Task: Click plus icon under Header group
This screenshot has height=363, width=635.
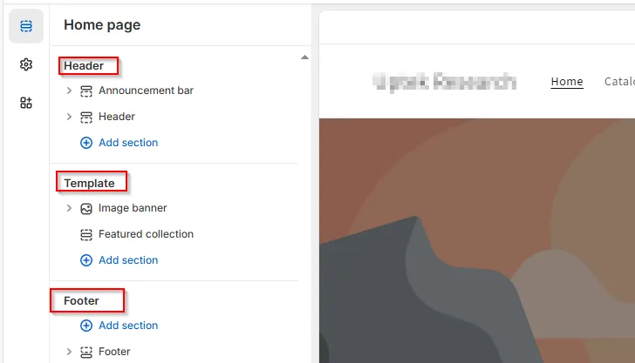Action: click(85, 143)
